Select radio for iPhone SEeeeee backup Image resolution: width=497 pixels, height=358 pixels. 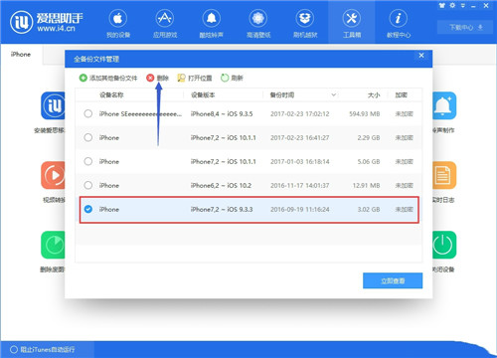pyautogui.click(x=88, y=113)
